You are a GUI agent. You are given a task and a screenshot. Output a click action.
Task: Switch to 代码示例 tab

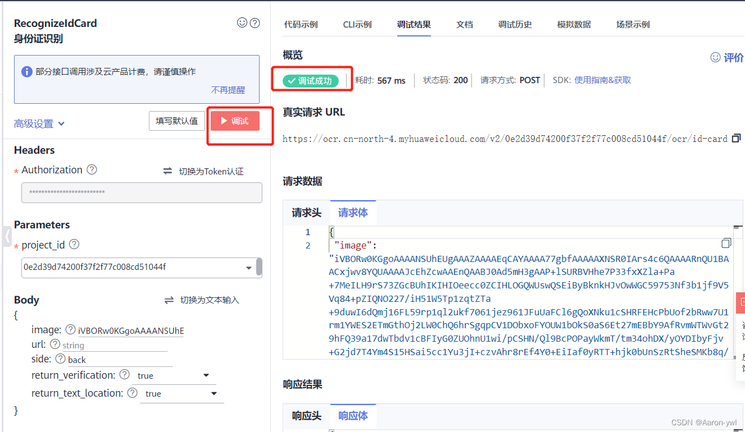(301, 24)
